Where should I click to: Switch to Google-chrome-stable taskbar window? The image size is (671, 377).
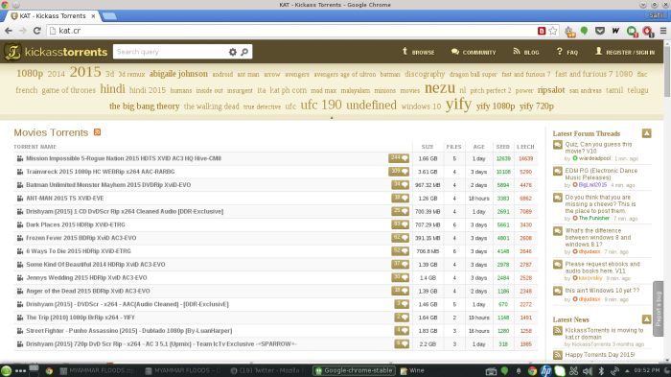click(355, 370)
